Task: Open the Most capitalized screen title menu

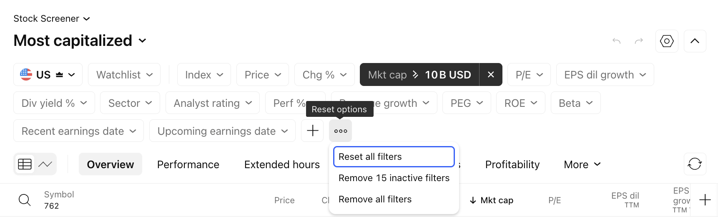Action: click(x=80, y=40)
